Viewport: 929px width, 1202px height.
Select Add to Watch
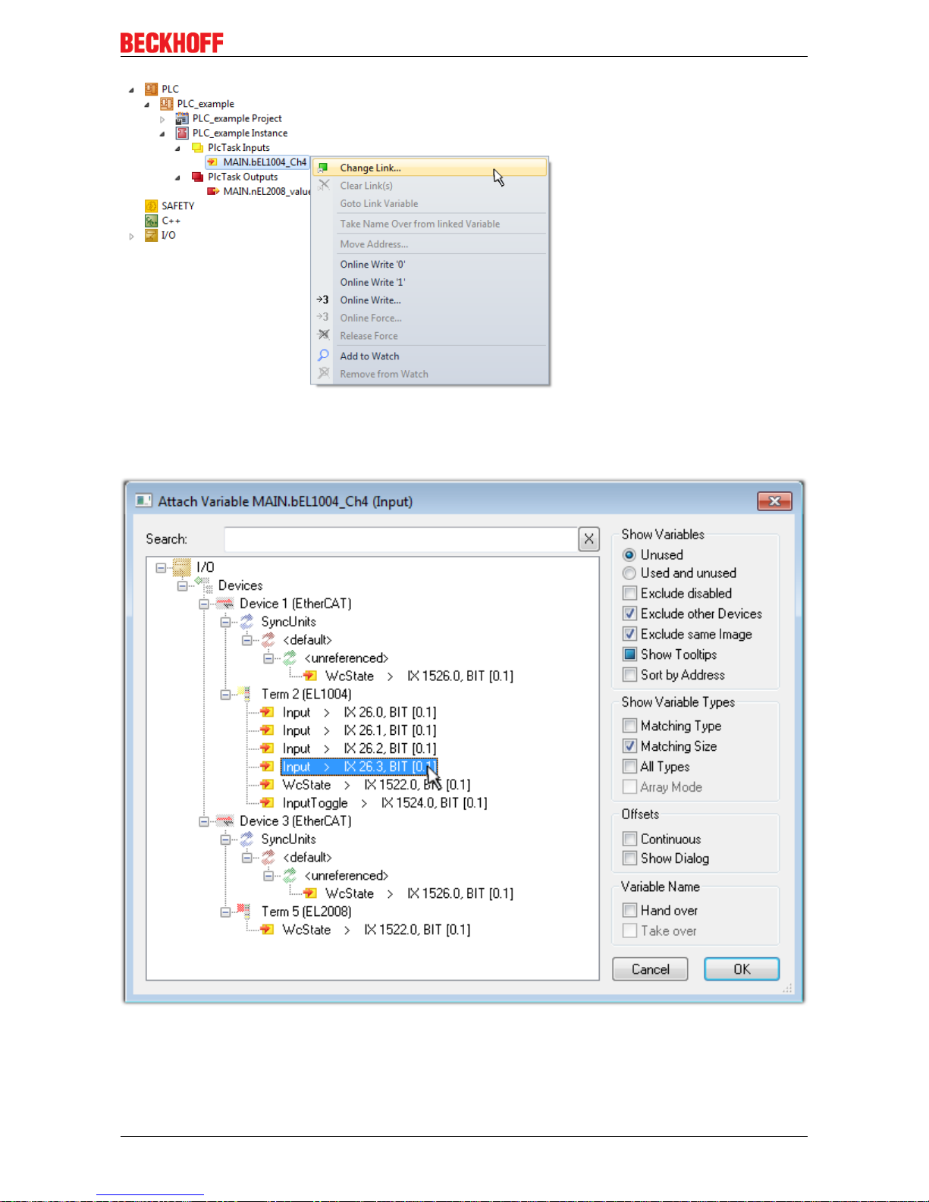tap(430, 356)
